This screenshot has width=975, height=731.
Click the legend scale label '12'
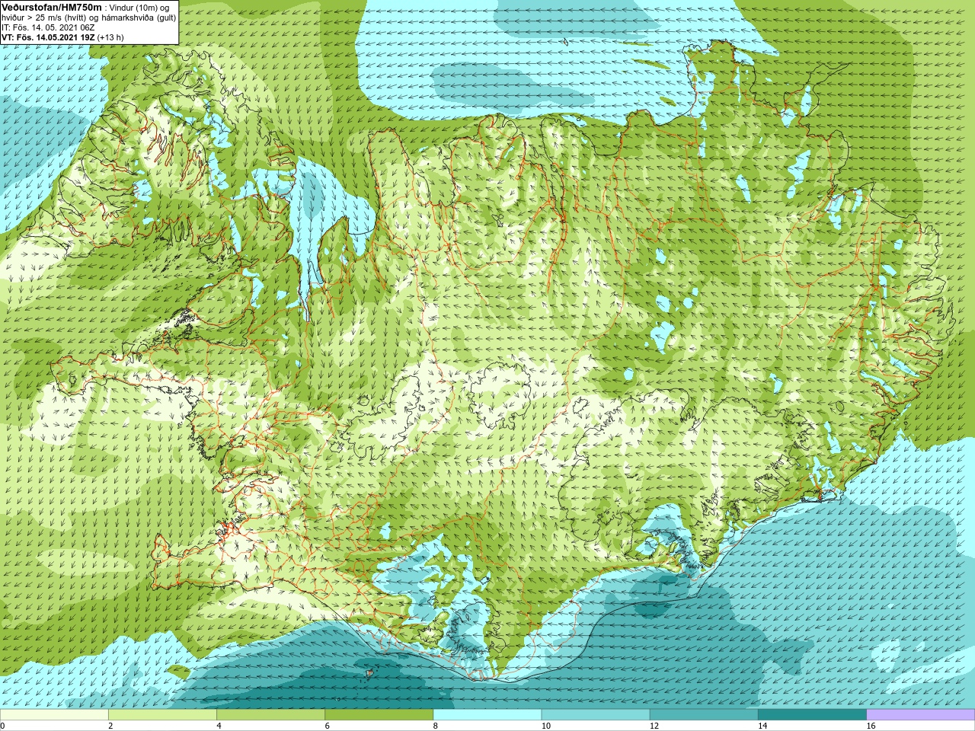[x=654, y=726]
